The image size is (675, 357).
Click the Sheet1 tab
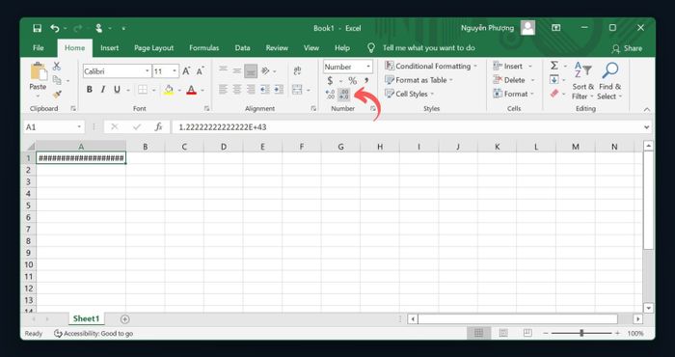86,318
